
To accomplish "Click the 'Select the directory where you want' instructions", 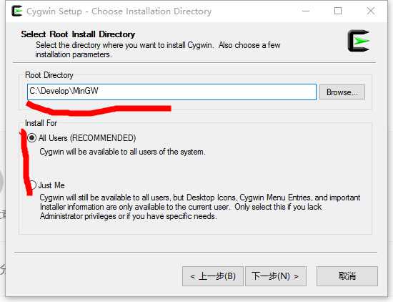I will (x=158, y=49).
